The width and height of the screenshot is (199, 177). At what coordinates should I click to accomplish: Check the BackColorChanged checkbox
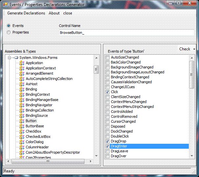[x=107, y=62]
